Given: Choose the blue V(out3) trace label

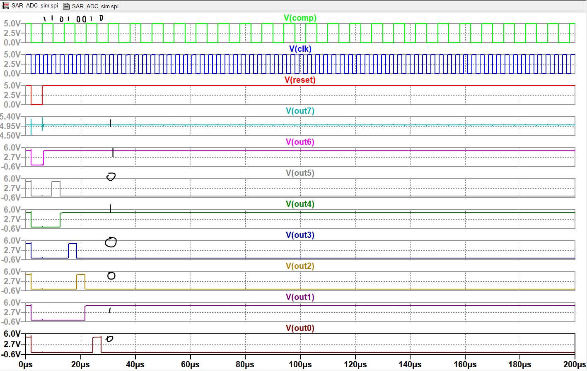Looking at the screenshot, I should [300, 235].
